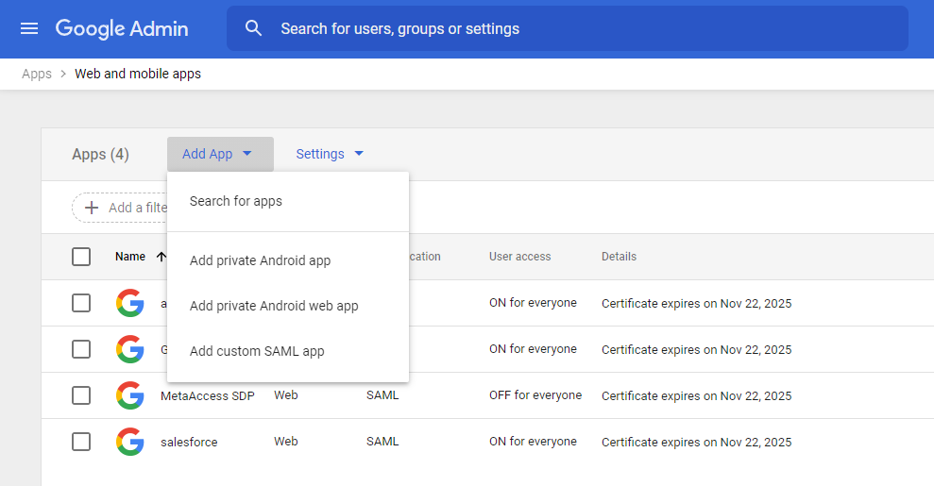Open the hamburger main menu
Image resolution: width=934 pixels, height=486 pixels.
click(29, 28)
